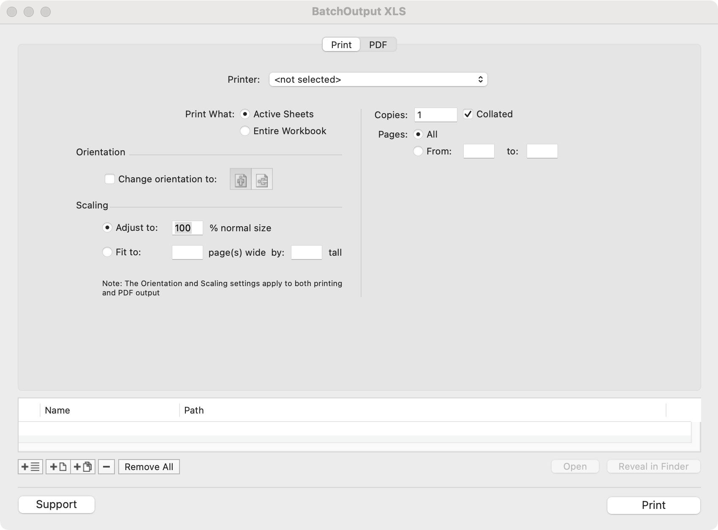Screen dimensions: 718x530
Task: Select Fit to scaling option
Action: click(x=107, y=252)
